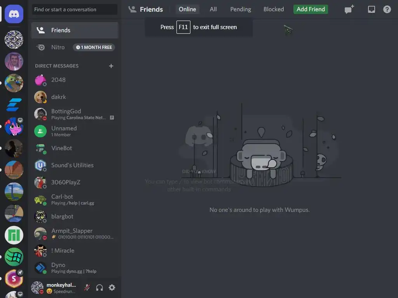The width and height of the screenshot is (398, 298).
Task: Open the green Manjaro logo server
Action: pos(14,235)
